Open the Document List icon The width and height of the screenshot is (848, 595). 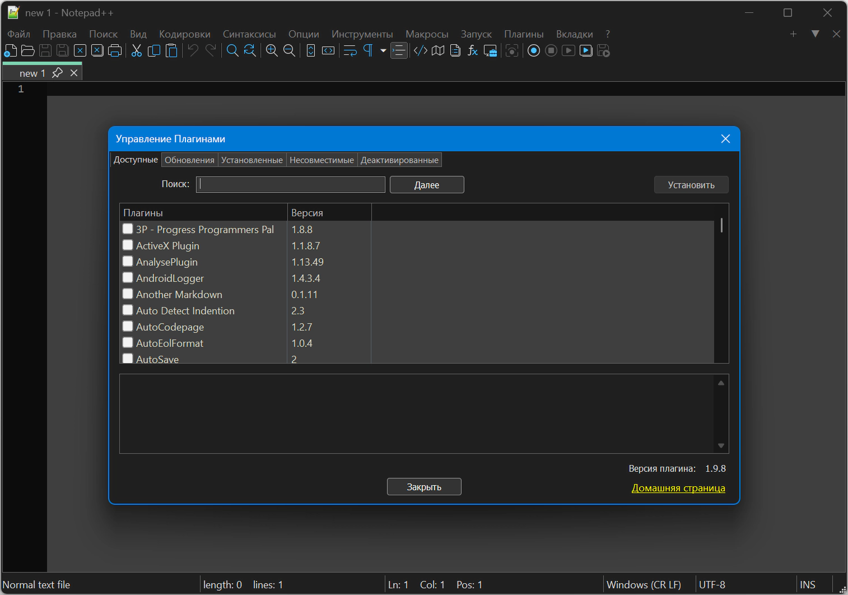pos(455,51)
